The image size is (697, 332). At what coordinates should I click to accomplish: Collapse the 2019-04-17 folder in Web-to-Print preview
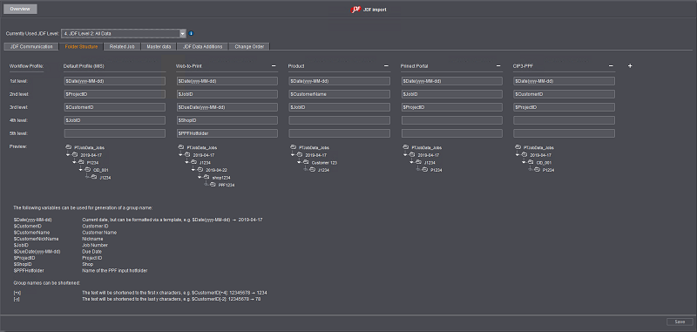click(x=180, y=154)
